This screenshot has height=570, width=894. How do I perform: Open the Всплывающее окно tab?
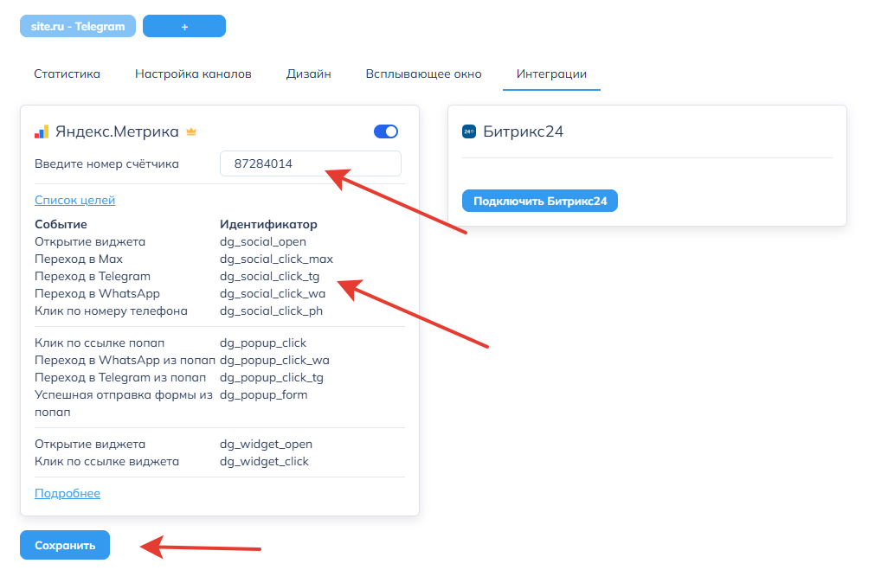(423, 74)
